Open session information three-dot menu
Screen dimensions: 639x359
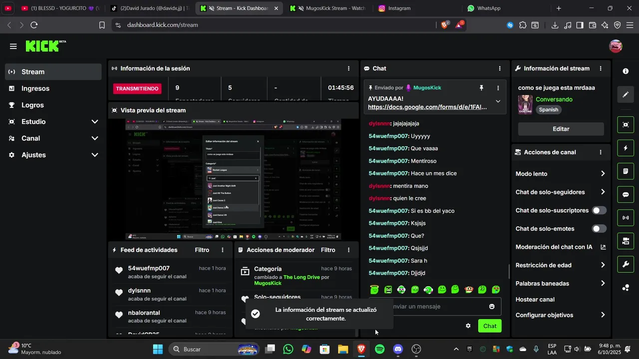click(348, 68)
